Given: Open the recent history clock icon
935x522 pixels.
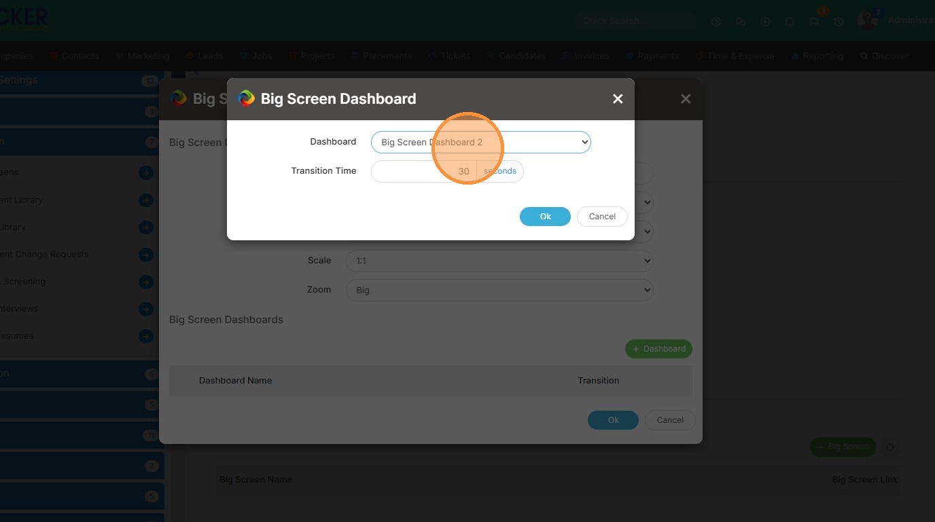Looking at the screenshot, I should pos(839,22).
